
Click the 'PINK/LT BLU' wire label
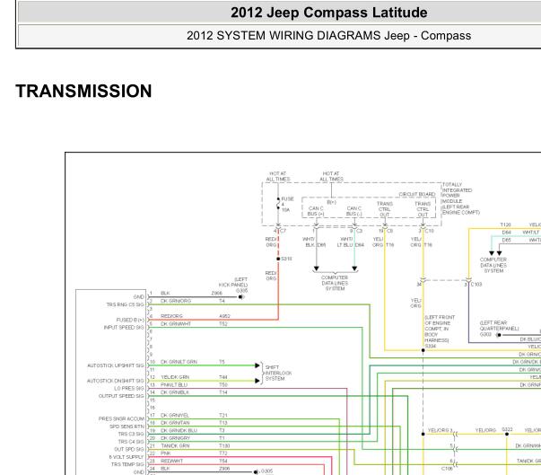174,384
